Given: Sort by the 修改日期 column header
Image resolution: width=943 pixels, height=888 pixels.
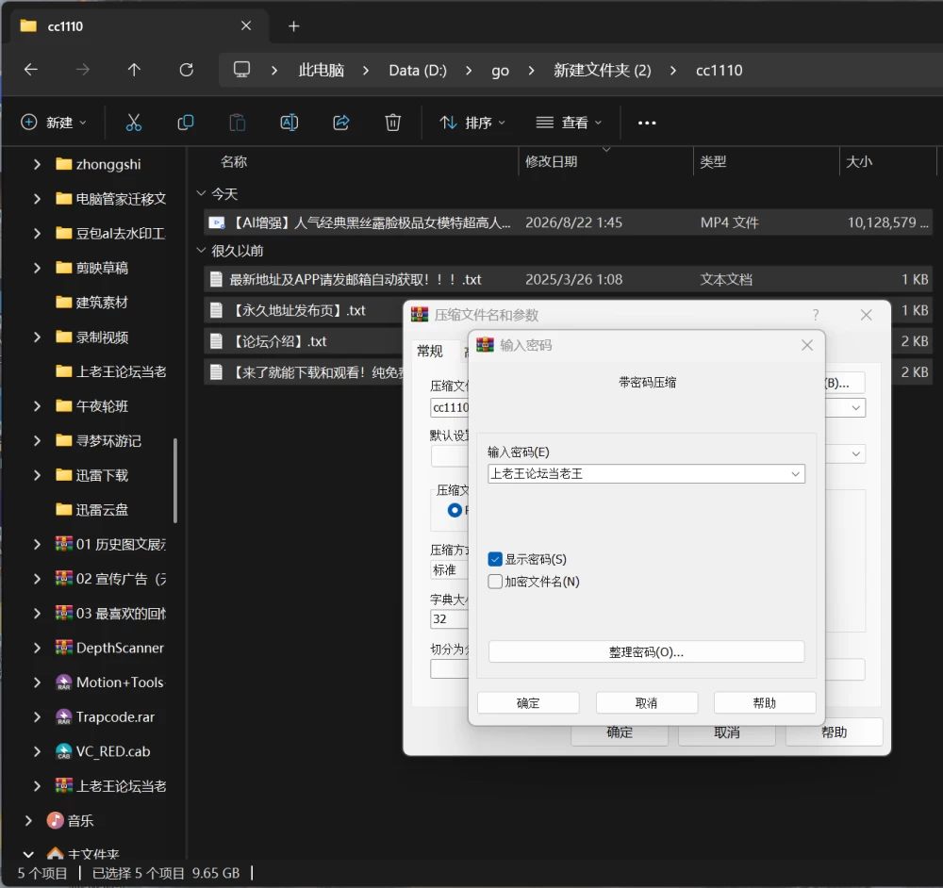Looking at the screenshot, I should pyautogui.click(x=551, y=162).
